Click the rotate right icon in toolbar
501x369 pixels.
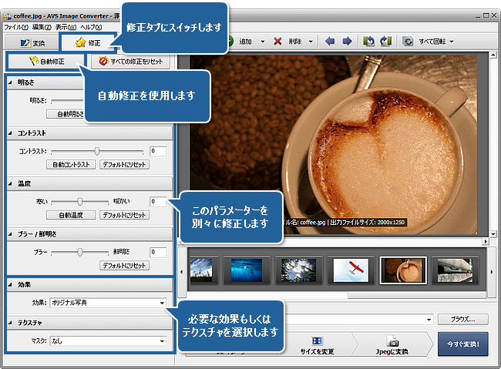point(385,42)
